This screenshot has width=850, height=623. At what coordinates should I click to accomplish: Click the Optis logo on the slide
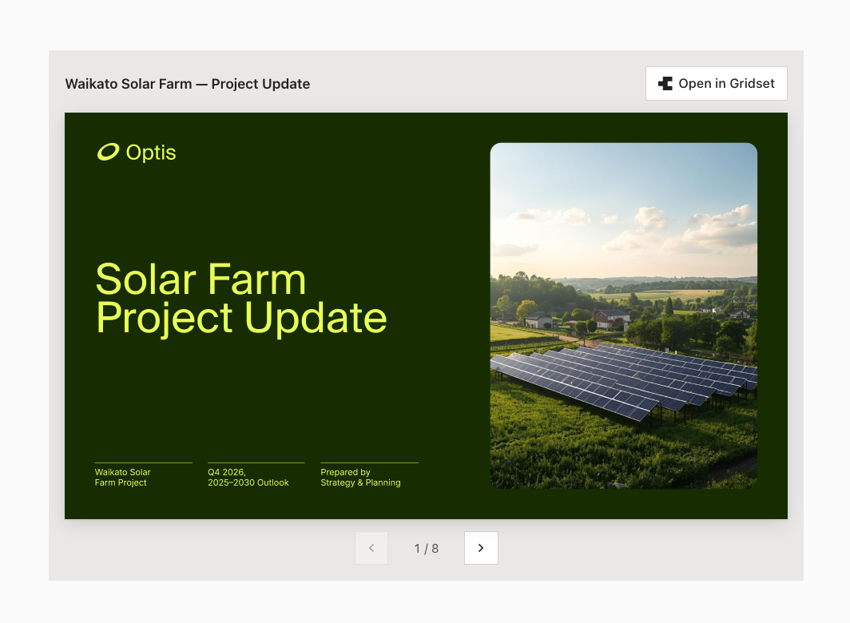[137, 153]
